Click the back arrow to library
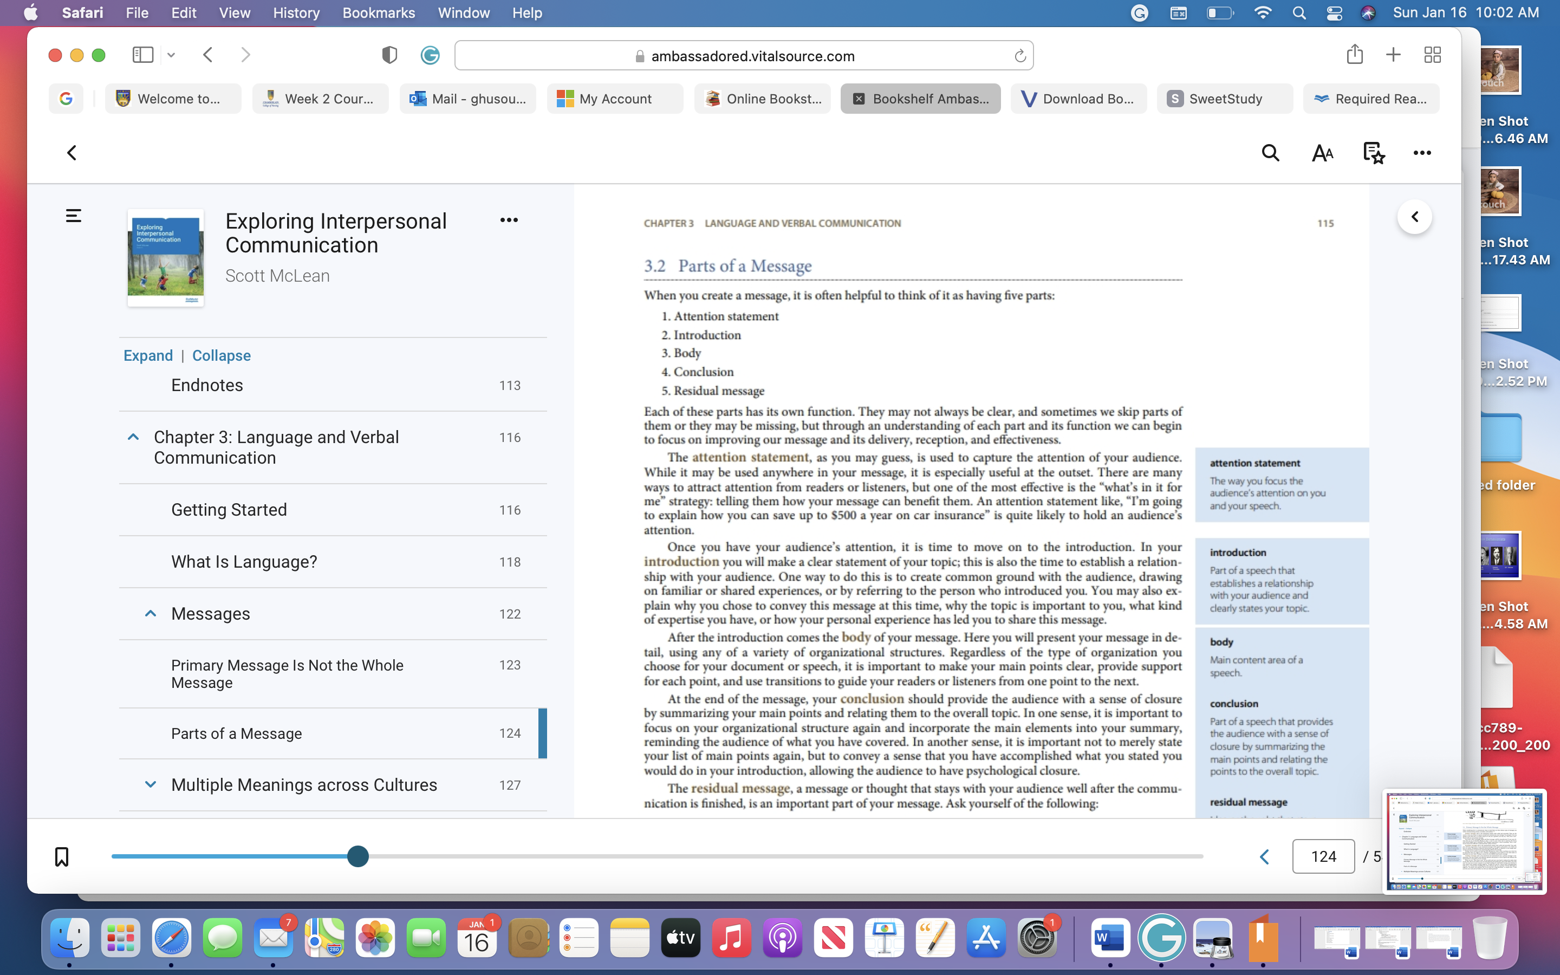The width and height of the screenshot is (1560, 975). click(x=71, y=153)
